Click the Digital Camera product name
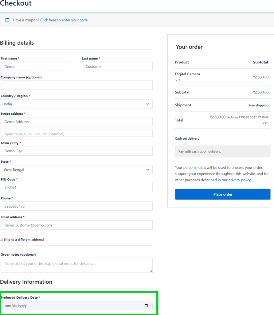The image size is (274, 315). click(187, 74)
